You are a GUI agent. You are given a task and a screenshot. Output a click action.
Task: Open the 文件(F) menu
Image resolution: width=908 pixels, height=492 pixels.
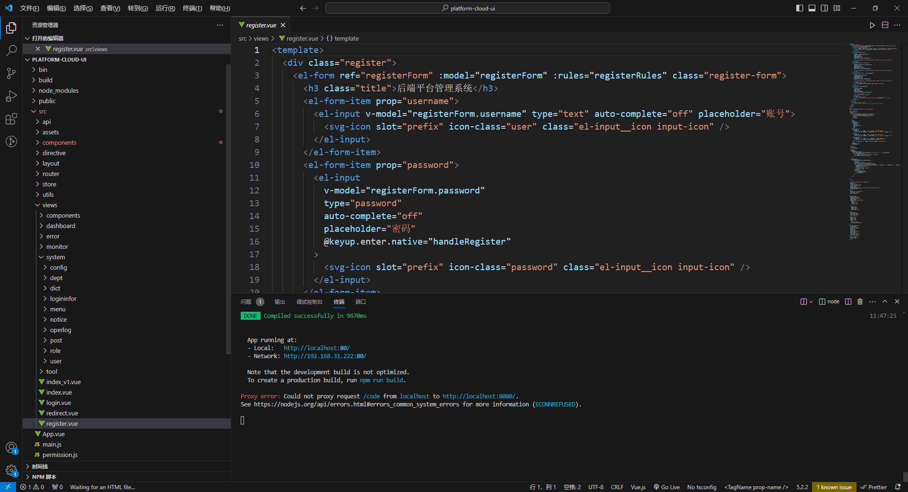coord(29,8)
